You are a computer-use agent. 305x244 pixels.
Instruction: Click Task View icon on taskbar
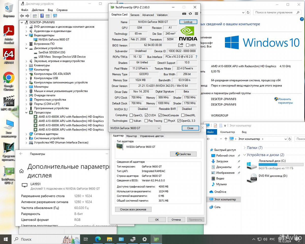[86, 239]
